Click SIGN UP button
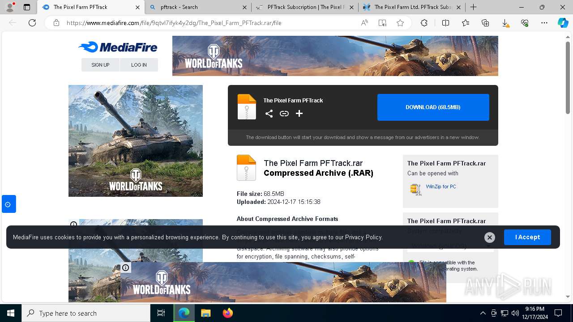 (100, 65)
